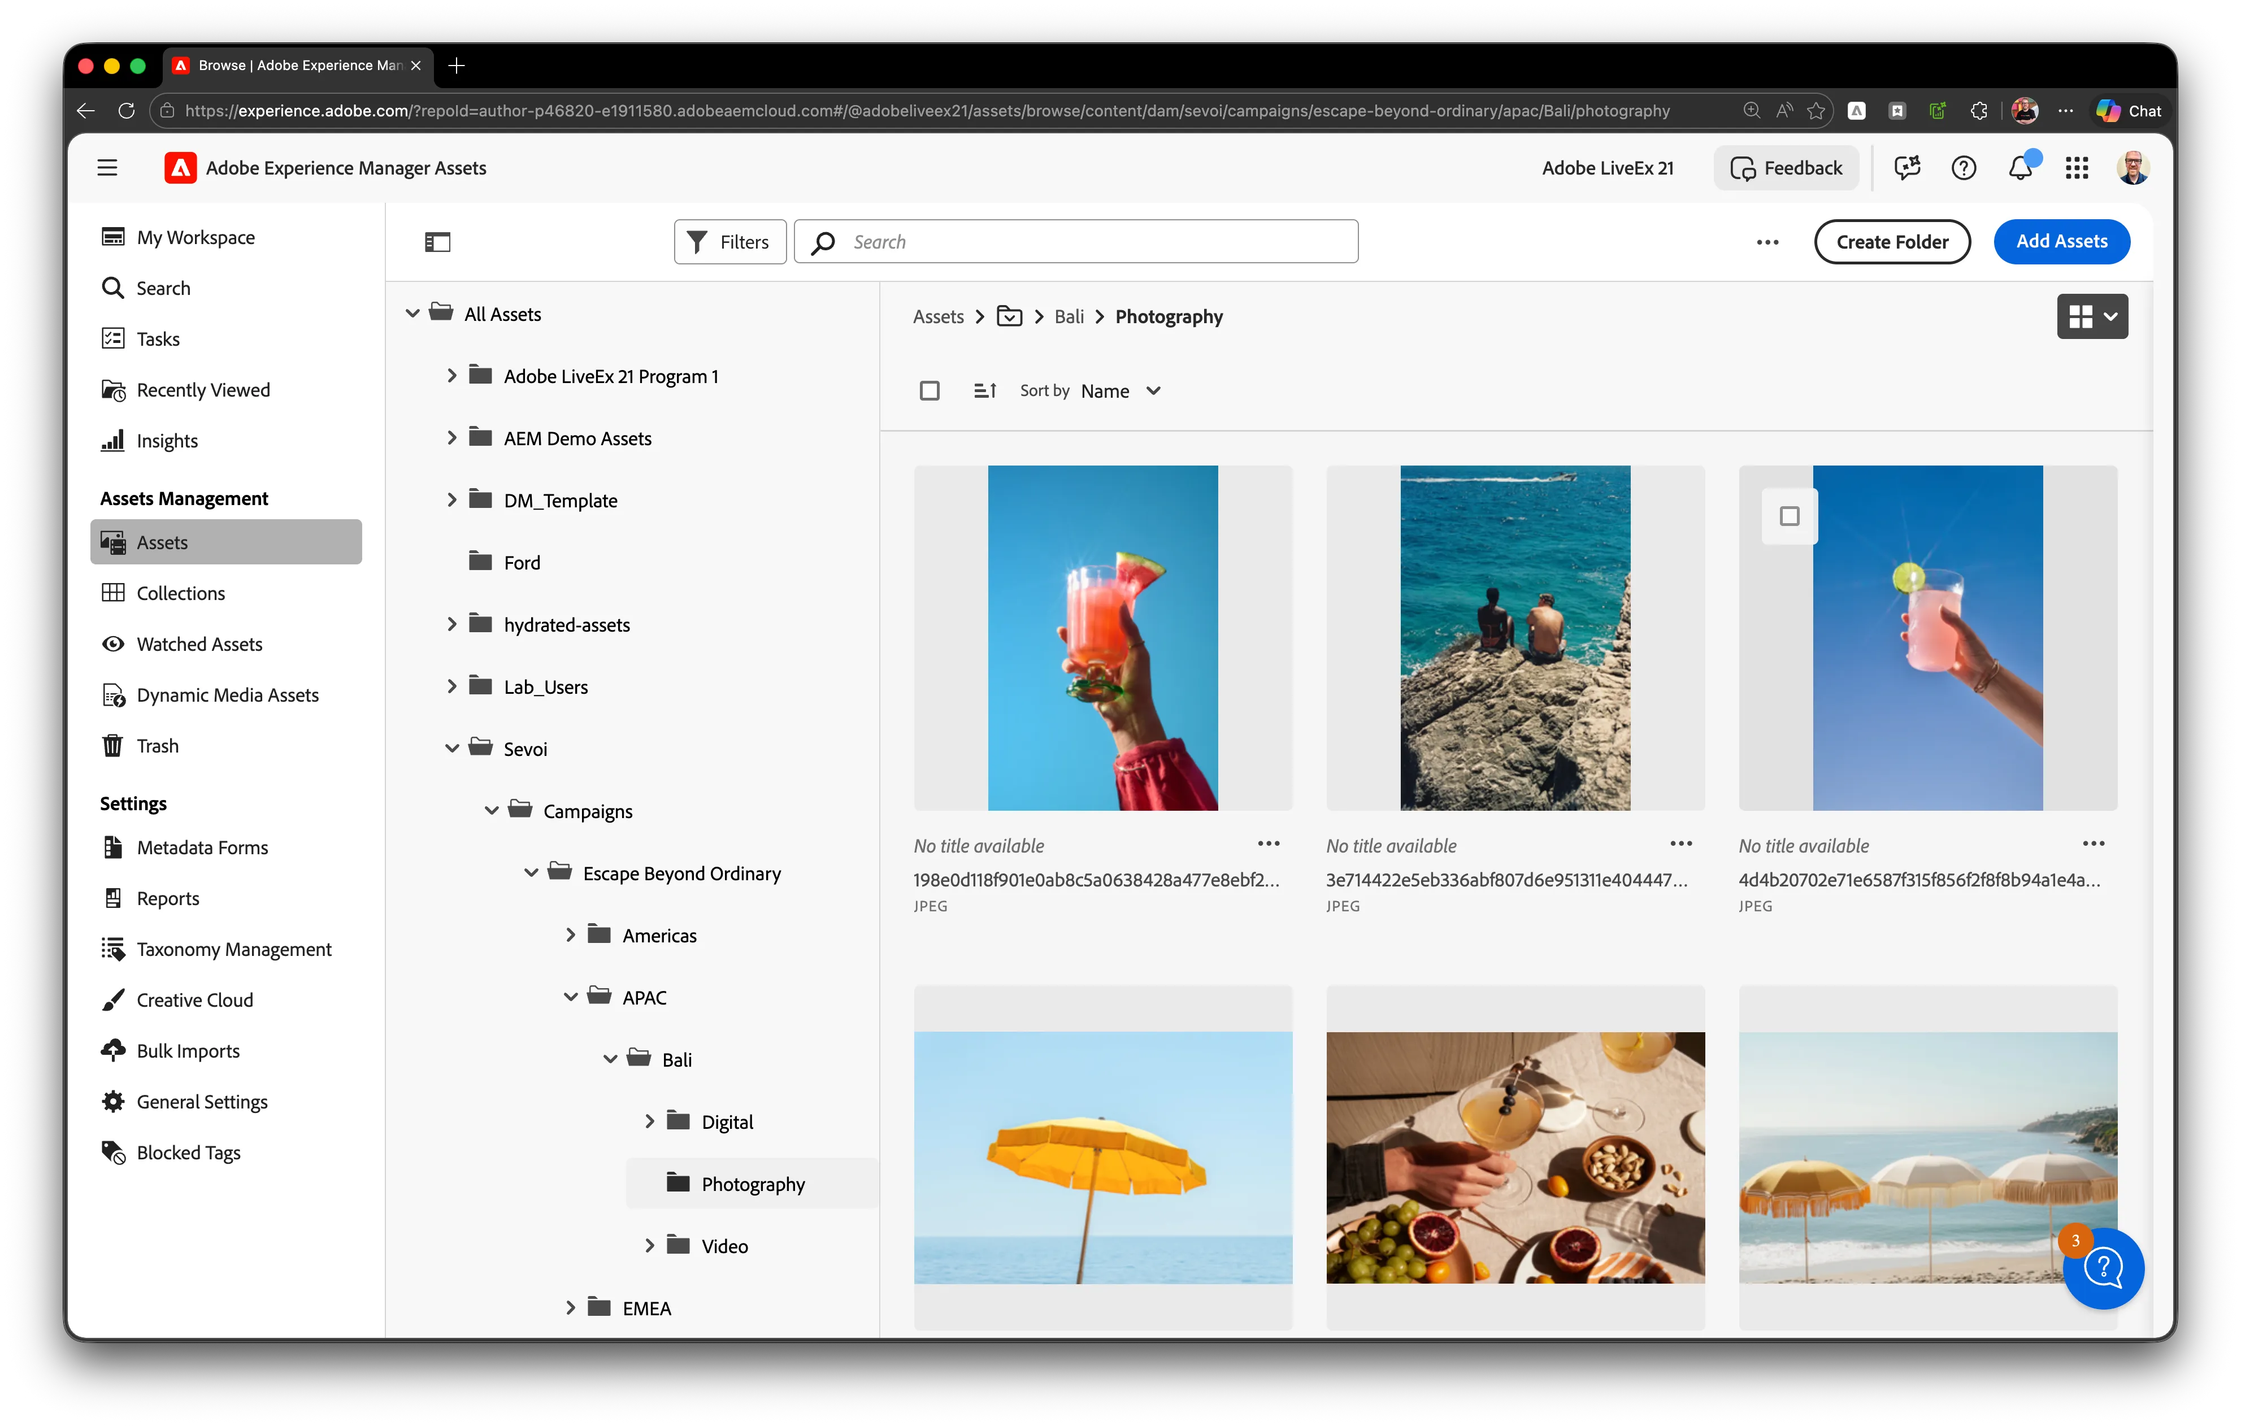Expand the Americas folder in tree
This screenshot has height=1426, width=2241.
pyautogui.click(x=571, y=934)
